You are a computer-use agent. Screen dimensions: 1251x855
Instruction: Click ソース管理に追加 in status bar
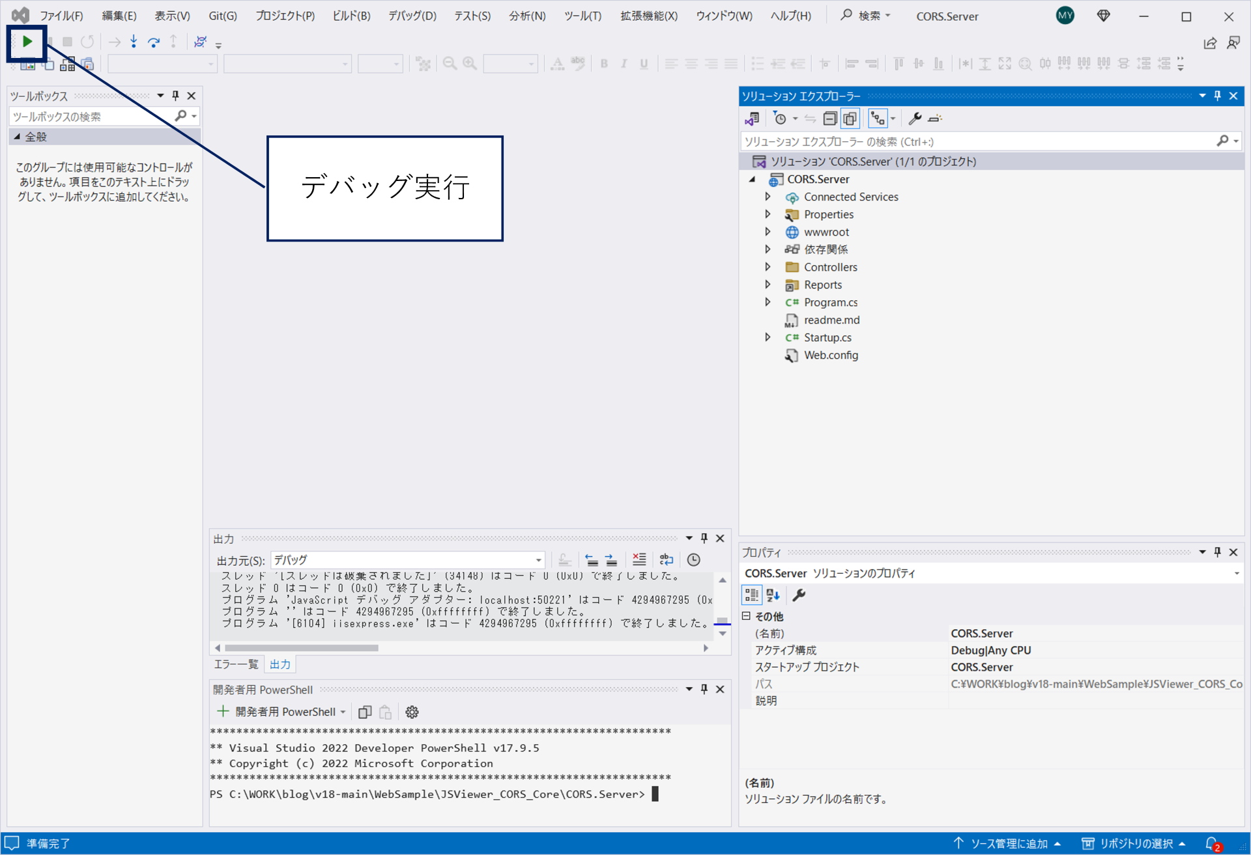coord(1008,843)
